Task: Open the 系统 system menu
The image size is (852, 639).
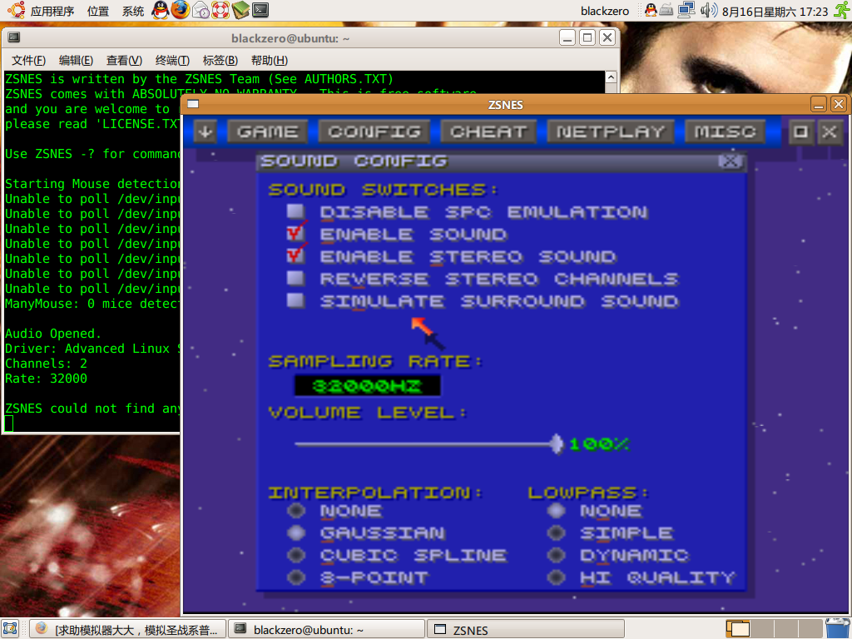Action: point(133,11)
